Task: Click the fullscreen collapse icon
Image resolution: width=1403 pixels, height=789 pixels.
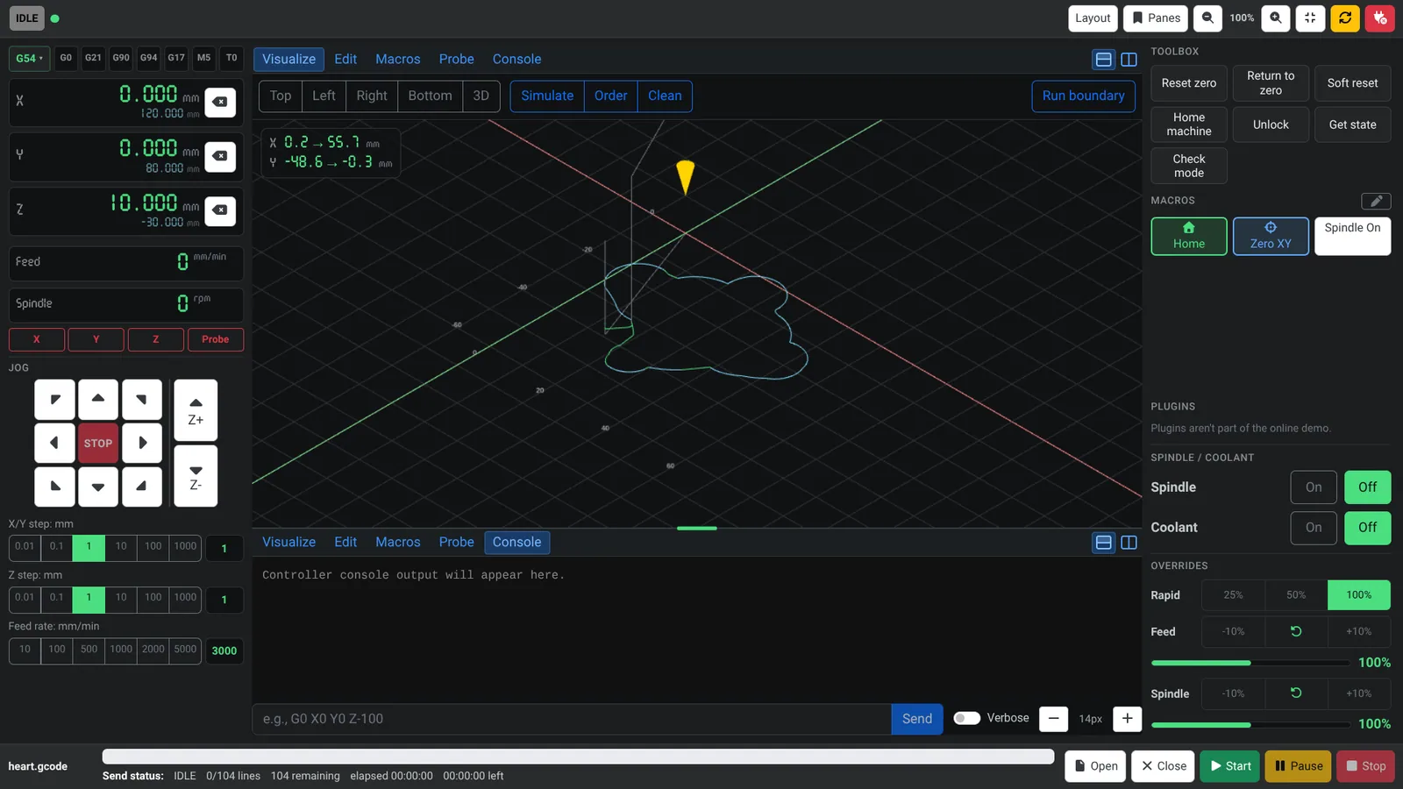Action: 1310,18
